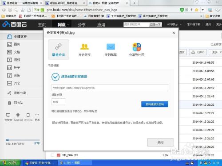
Task: Click the bookmark star in address bar
Action: pos(197,10)
